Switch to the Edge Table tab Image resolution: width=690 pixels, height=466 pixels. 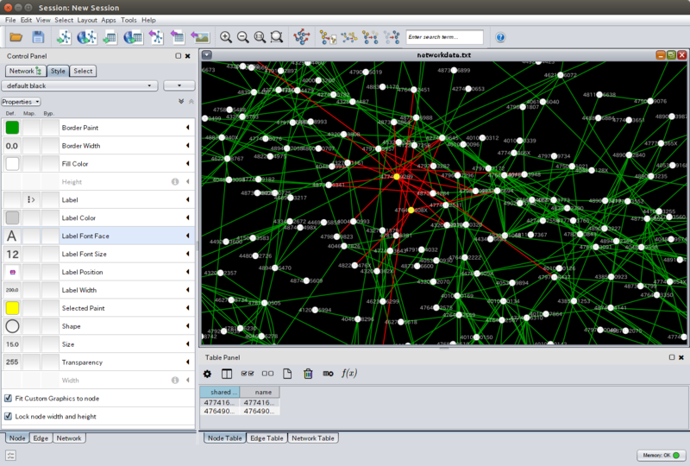coord(267,438)
